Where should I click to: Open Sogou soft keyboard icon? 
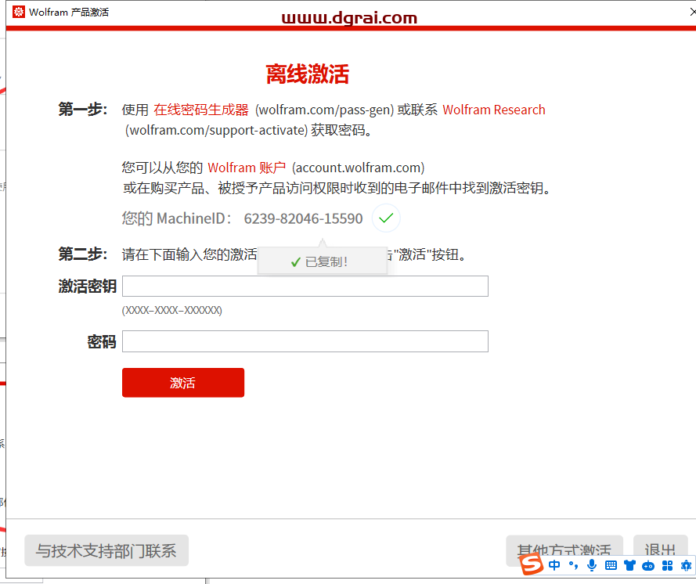click(x=611, y=565)
